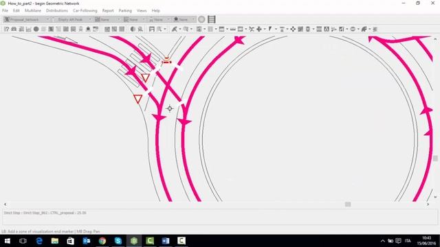
Task: Click the last icon in second toolbar
Action: 375,29
